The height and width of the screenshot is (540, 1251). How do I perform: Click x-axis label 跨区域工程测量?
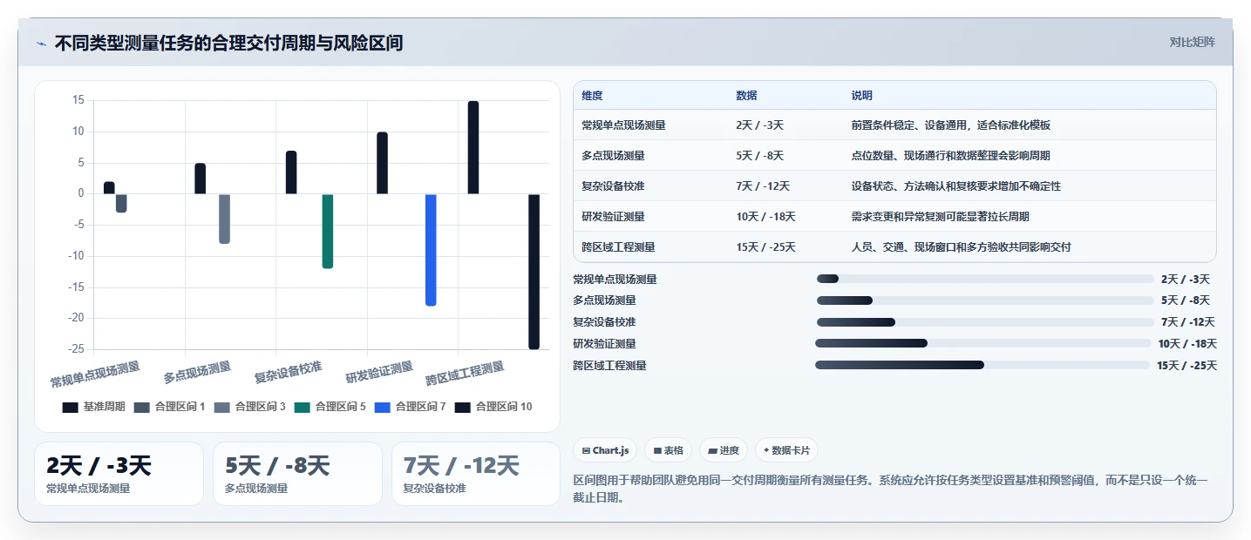(x=466, y=374)
